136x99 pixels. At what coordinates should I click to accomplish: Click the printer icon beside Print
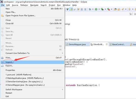click(x=2, y=58)
